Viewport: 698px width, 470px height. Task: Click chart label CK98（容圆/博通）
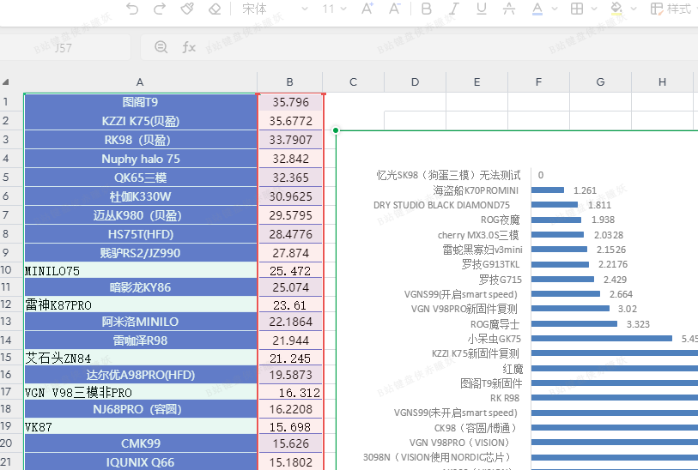point(476,428)
